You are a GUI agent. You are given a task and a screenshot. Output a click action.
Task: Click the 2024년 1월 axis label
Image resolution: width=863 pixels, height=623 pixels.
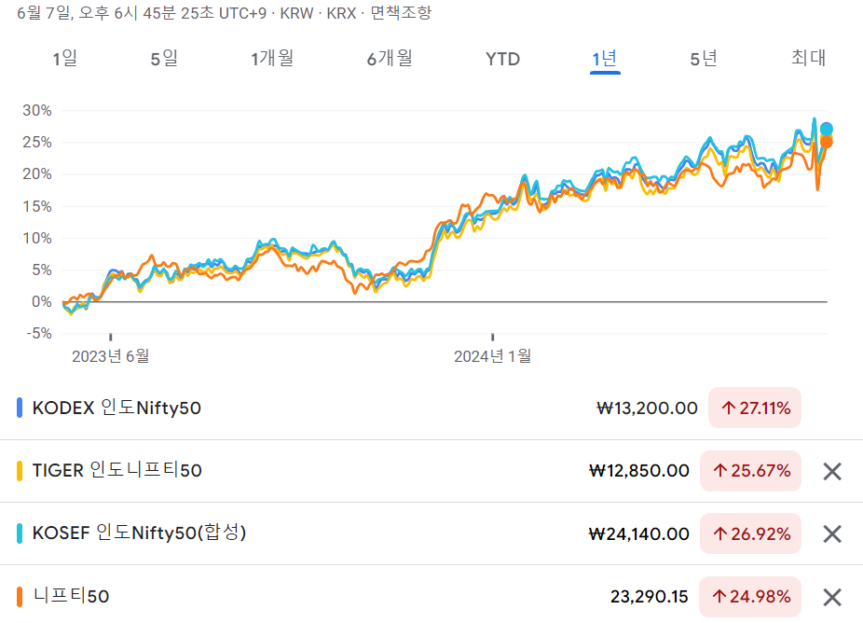click(493, 356)
